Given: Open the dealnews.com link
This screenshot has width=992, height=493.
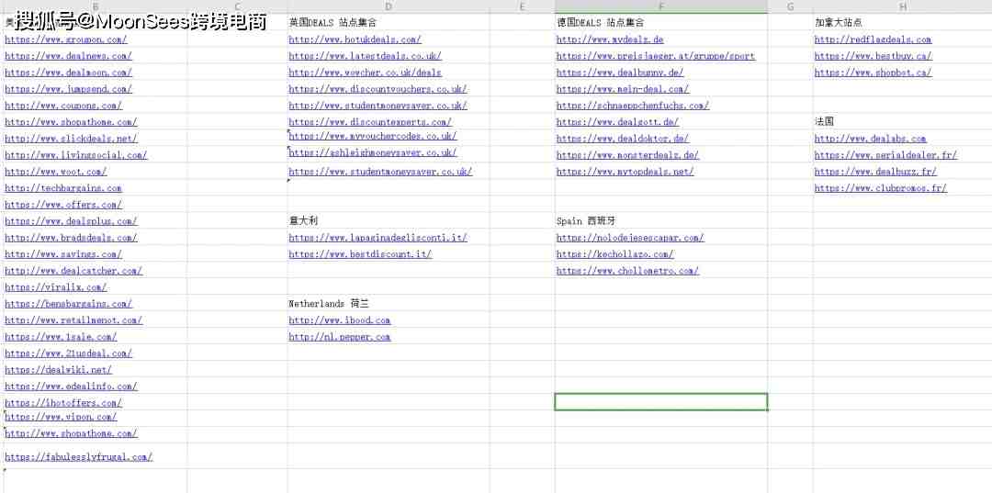Looking at the screenshot, I should click(68, 56).
